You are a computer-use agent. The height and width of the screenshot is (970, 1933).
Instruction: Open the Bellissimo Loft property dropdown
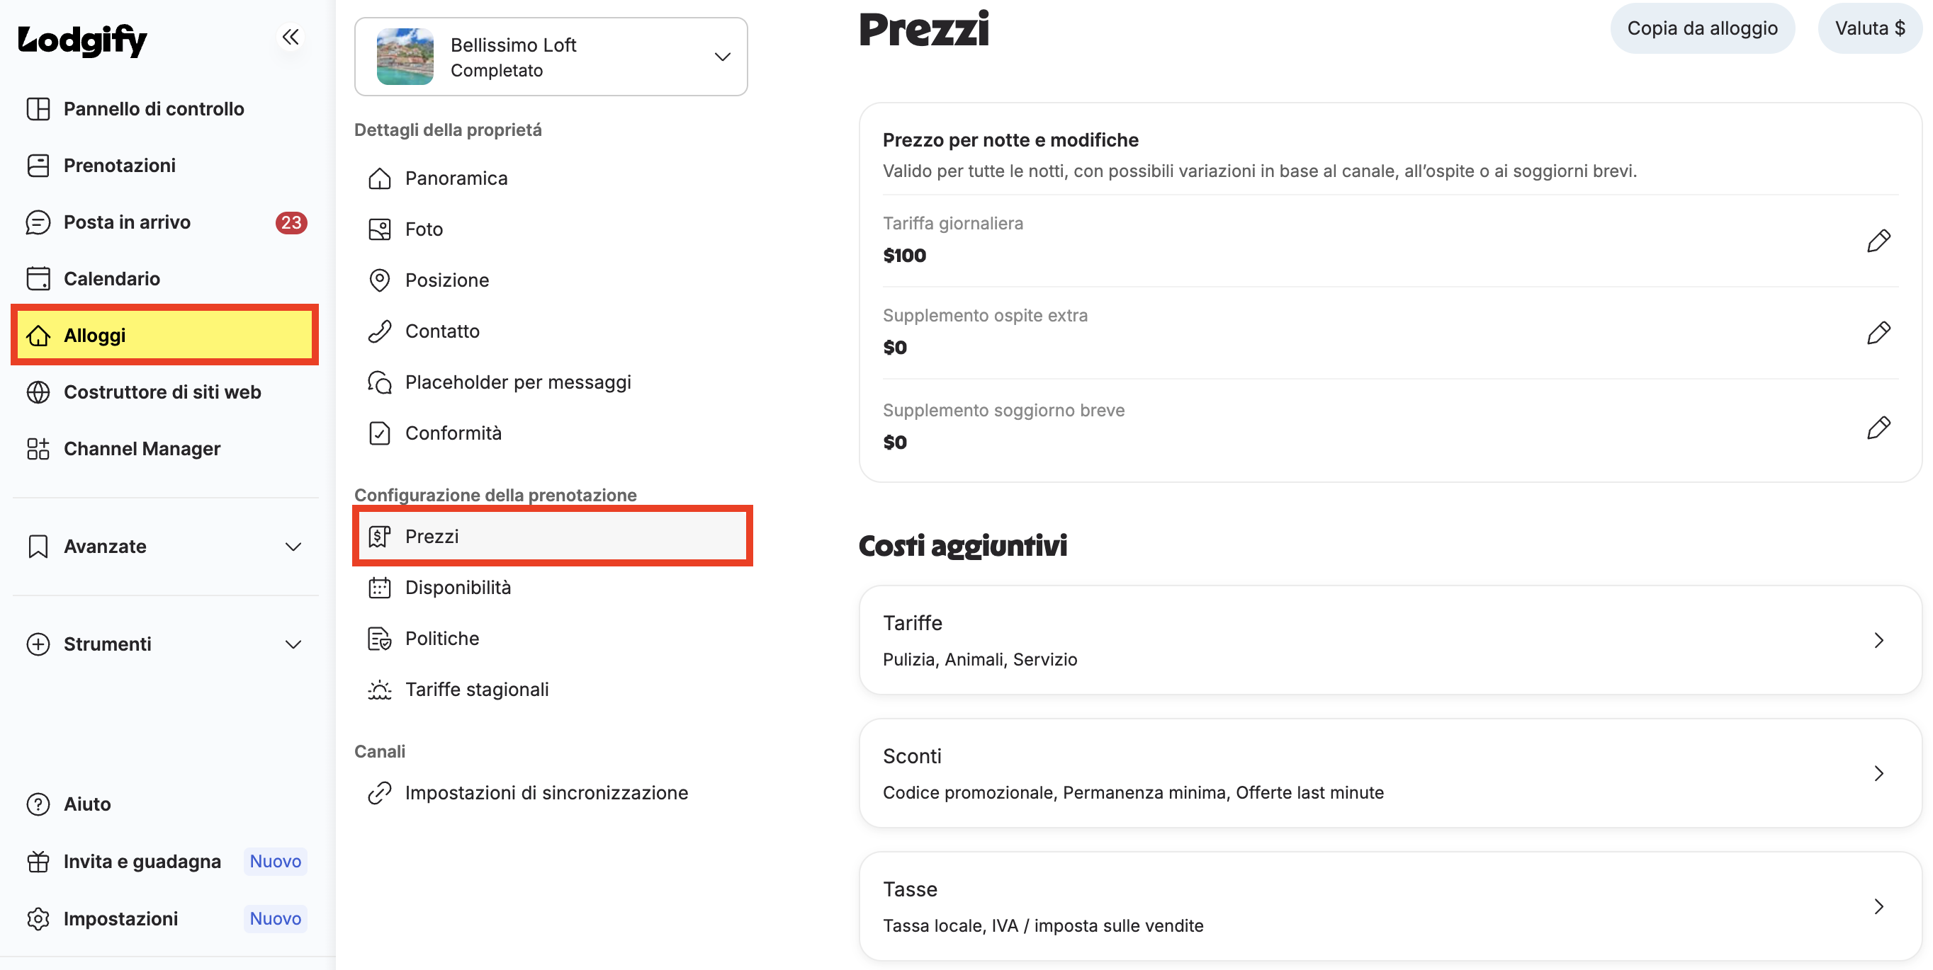click(x=551, y=57)
